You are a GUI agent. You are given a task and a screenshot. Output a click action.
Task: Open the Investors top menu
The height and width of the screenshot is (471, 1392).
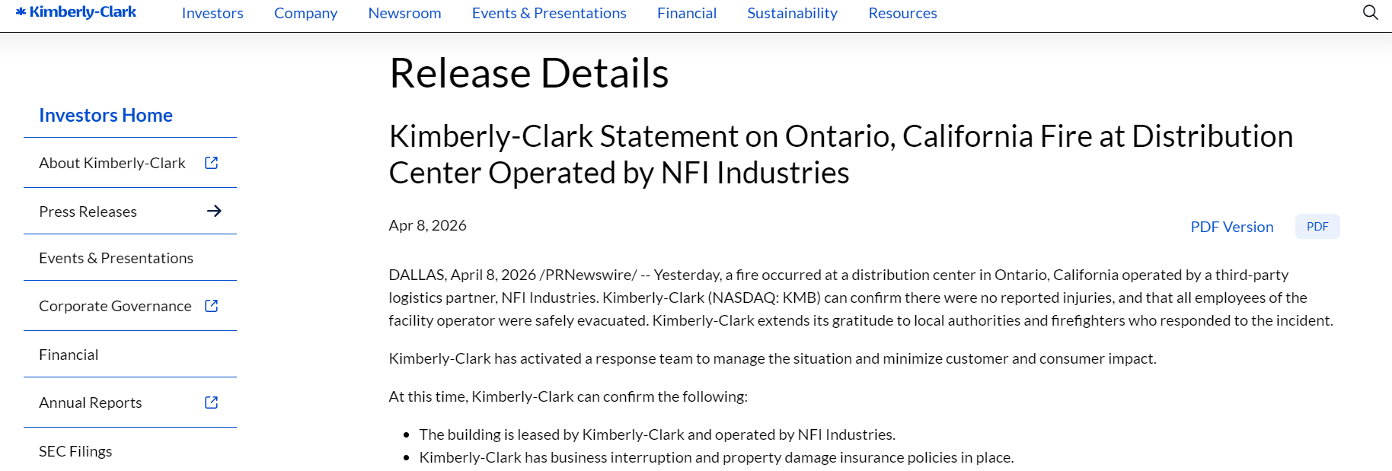pyautogui.click(x=212, y=13)
